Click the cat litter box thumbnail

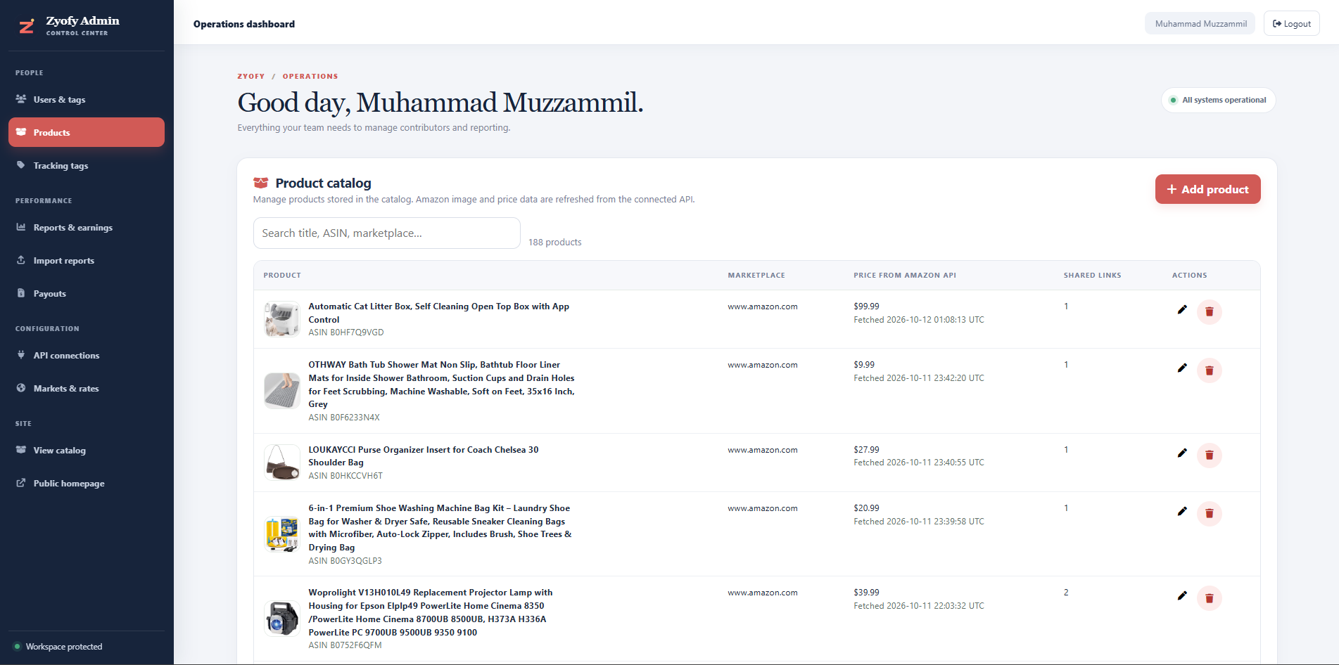pyautogui.click(x=281, y=319)
